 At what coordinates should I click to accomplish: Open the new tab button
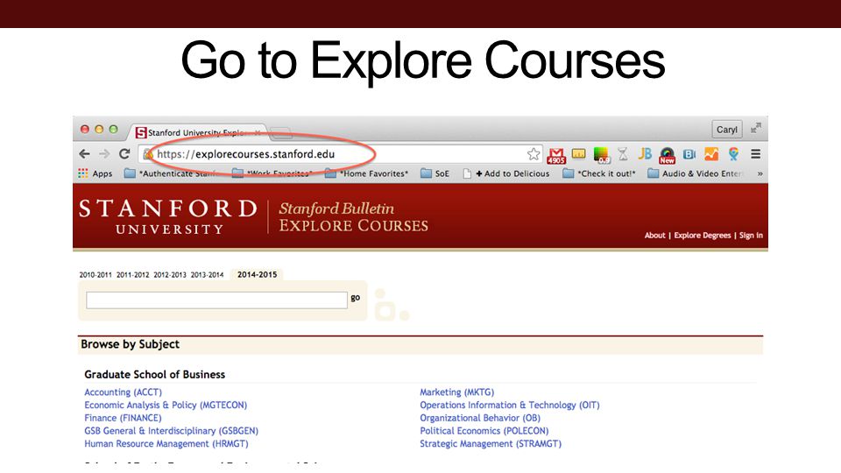(280, 132)
